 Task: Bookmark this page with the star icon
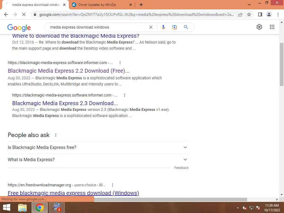point(249,14)
